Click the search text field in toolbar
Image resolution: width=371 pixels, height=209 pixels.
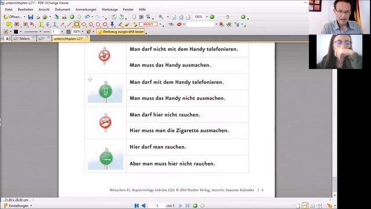[x=200, y=24]
